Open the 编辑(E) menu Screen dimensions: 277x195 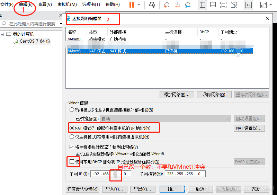(x=26, y=5)
